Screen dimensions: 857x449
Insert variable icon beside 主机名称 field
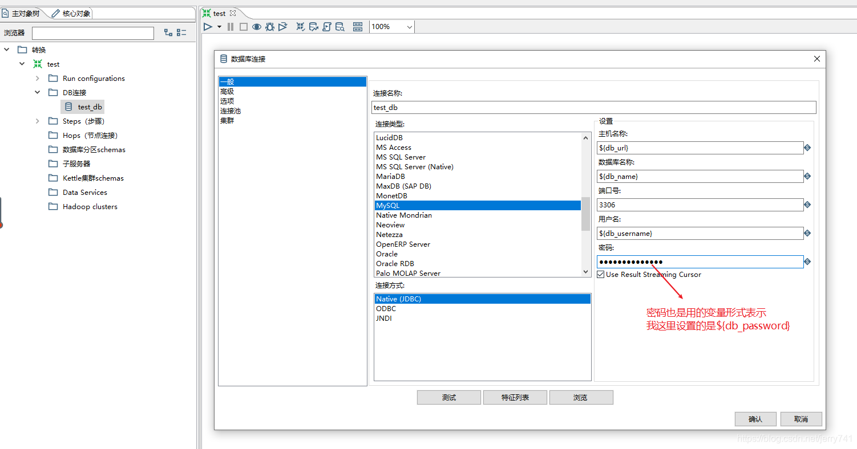tap(807, 148)
